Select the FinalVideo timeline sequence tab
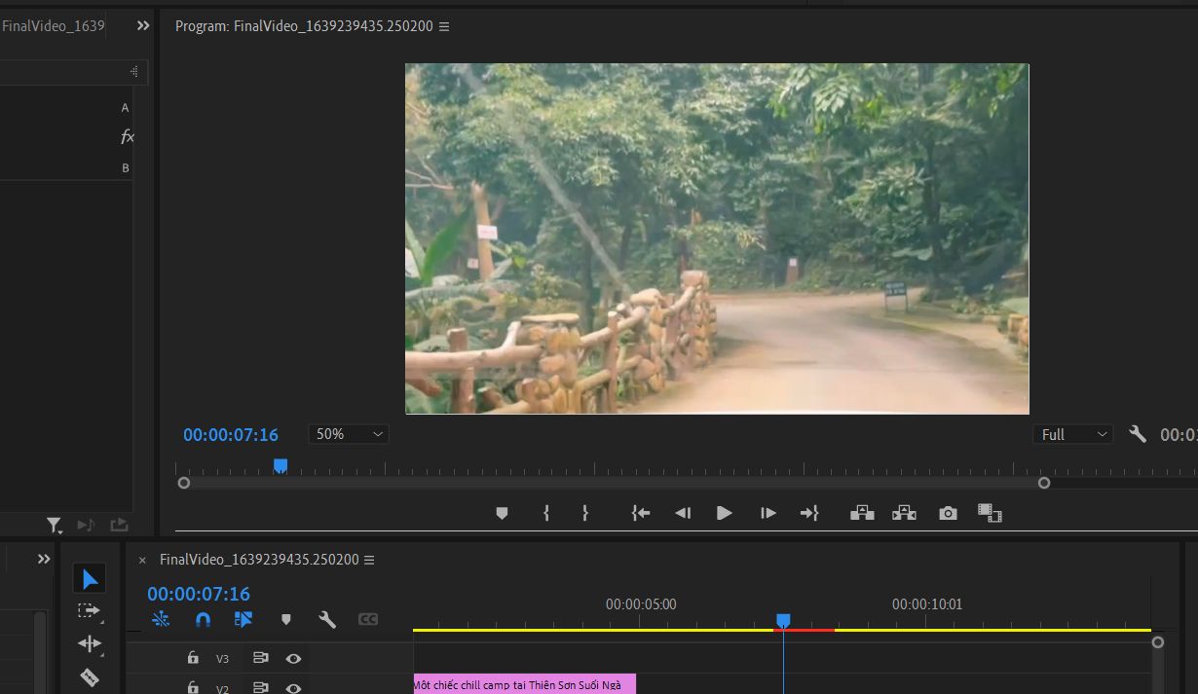The height and width of the screenshot is (694, 1198). point(259,560)
